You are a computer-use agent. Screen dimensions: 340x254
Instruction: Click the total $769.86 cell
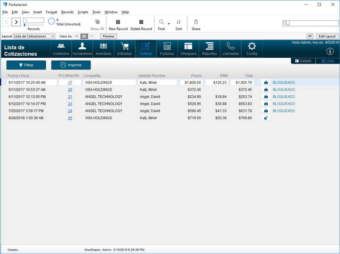click(245, 118)
